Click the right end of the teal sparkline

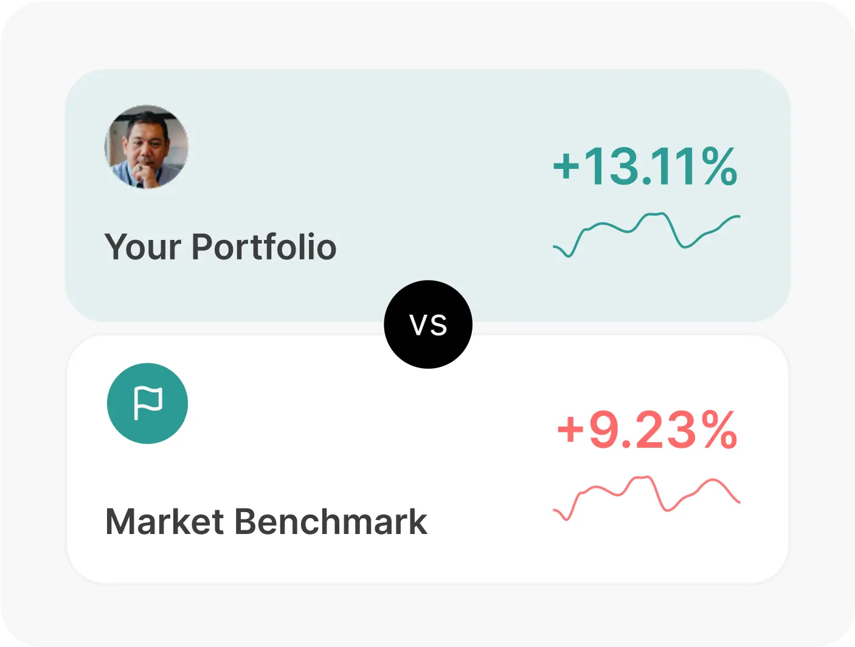(738, 216)
